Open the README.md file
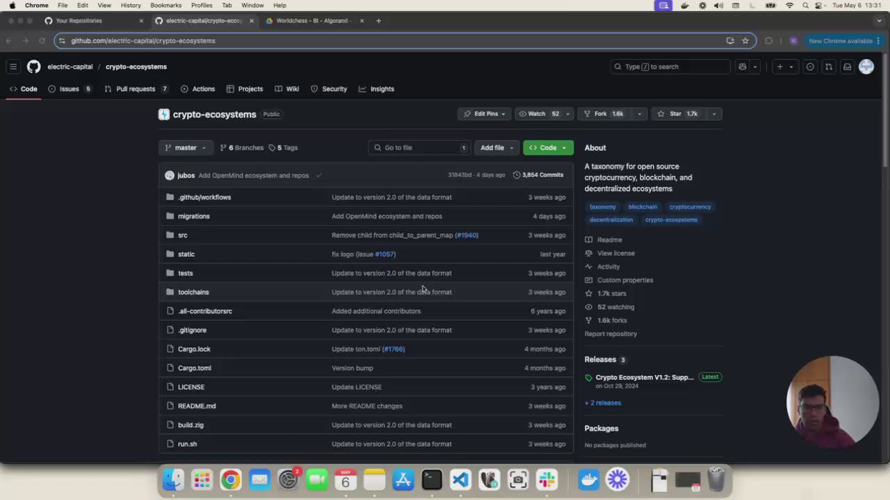This screenshot has width=890, height=500. click(197, 406)
